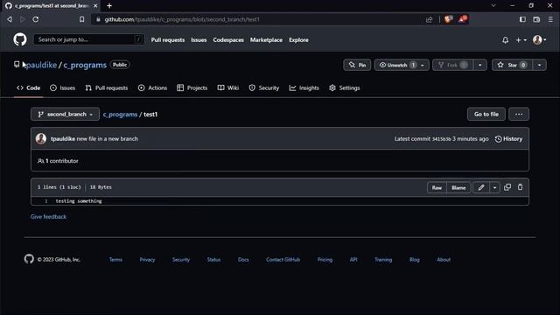Switch to the Issues repository tab
Image resolution: width=560 pixels, height=315 pixels.
pos(62,87)
